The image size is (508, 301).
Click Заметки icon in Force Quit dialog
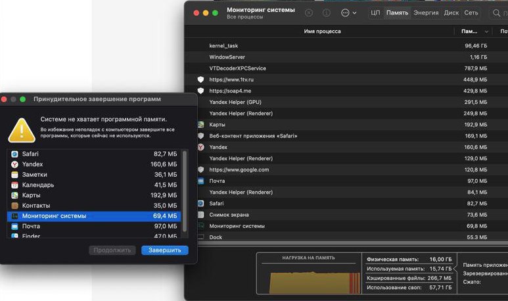(x=14, y=175)
